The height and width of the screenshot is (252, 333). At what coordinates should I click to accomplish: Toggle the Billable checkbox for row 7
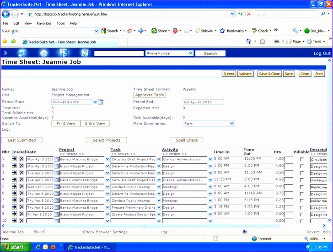click(301, 201)
